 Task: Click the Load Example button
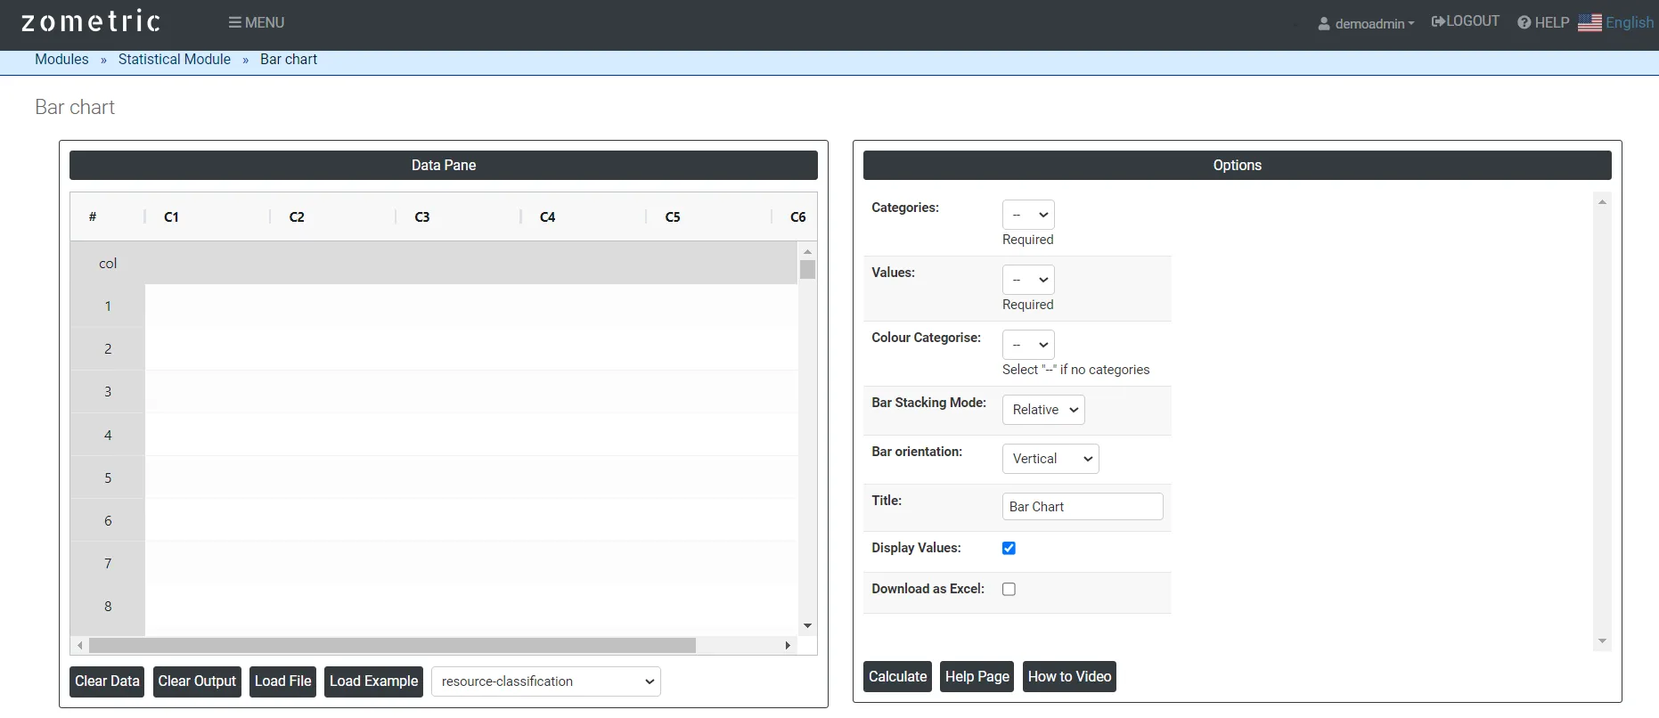(x=373, y=681)
